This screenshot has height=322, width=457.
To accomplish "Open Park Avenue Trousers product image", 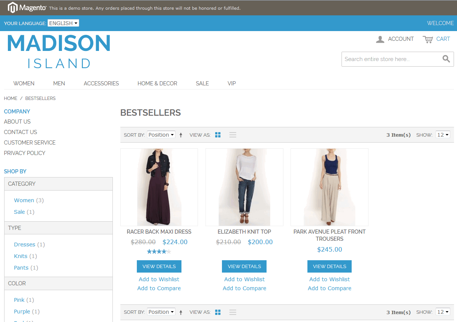I will click(330, 187).
